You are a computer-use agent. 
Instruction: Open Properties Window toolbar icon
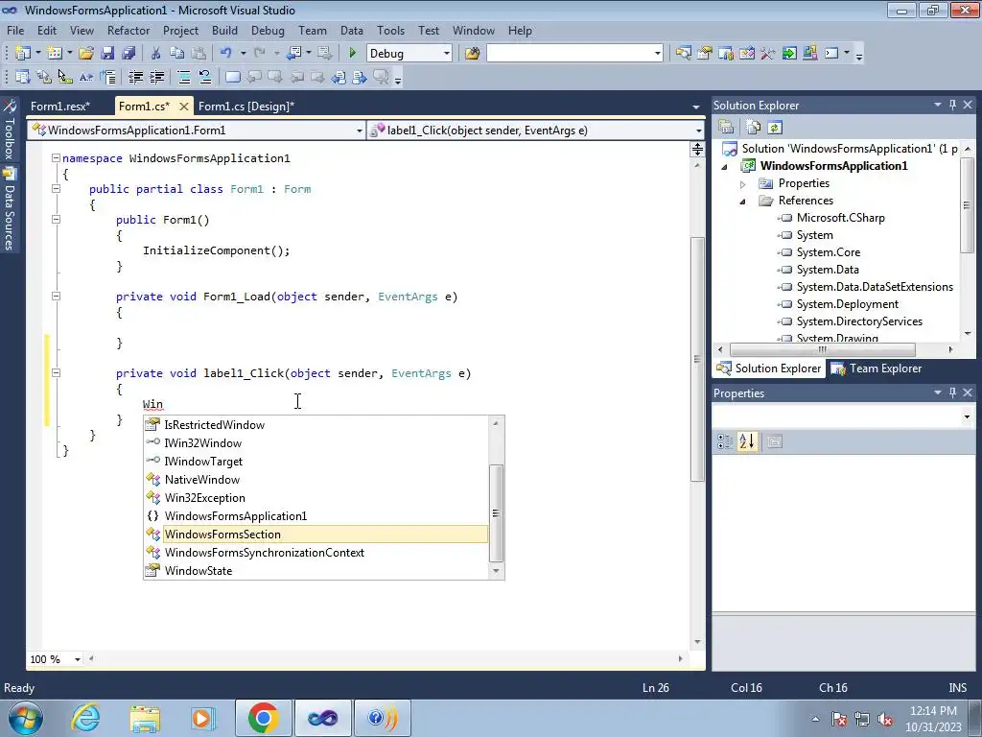click(705, 54)
